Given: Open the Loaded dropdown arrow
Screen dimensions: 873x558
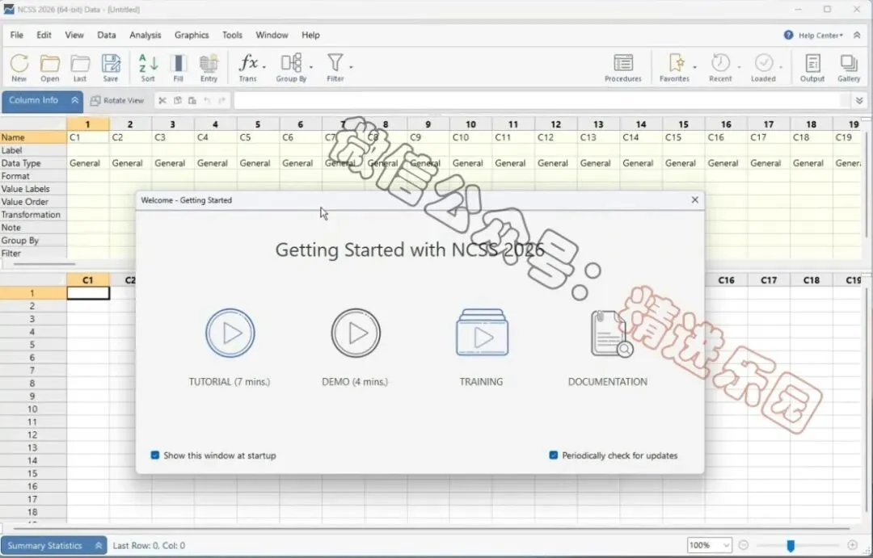Looking at the screenshot, I should [781, 67].
